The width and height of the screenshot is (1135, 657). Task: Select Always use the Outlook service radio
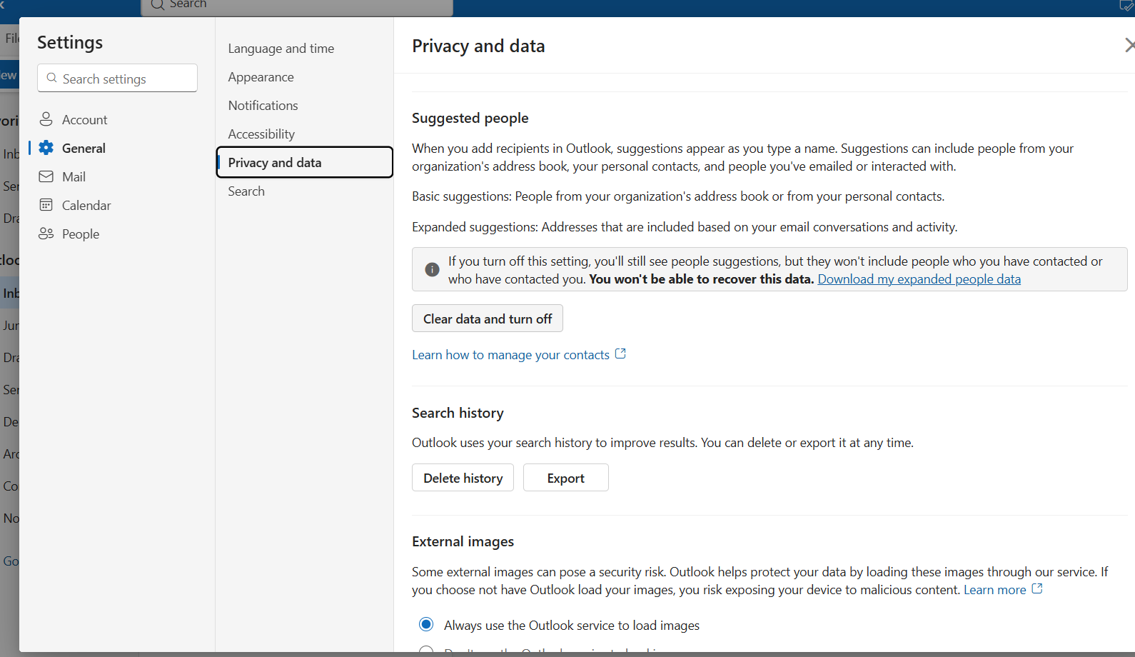[x=426, y=625]
